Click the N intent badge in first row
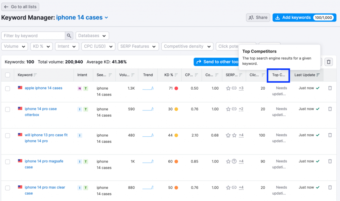340x201 pixels. tap(80, 88)
